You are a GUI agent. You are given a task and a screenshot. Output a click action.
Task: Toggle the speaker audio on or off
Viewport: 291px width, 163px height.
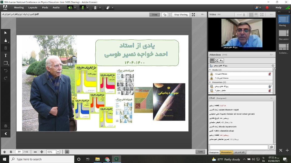click(70, 8)
